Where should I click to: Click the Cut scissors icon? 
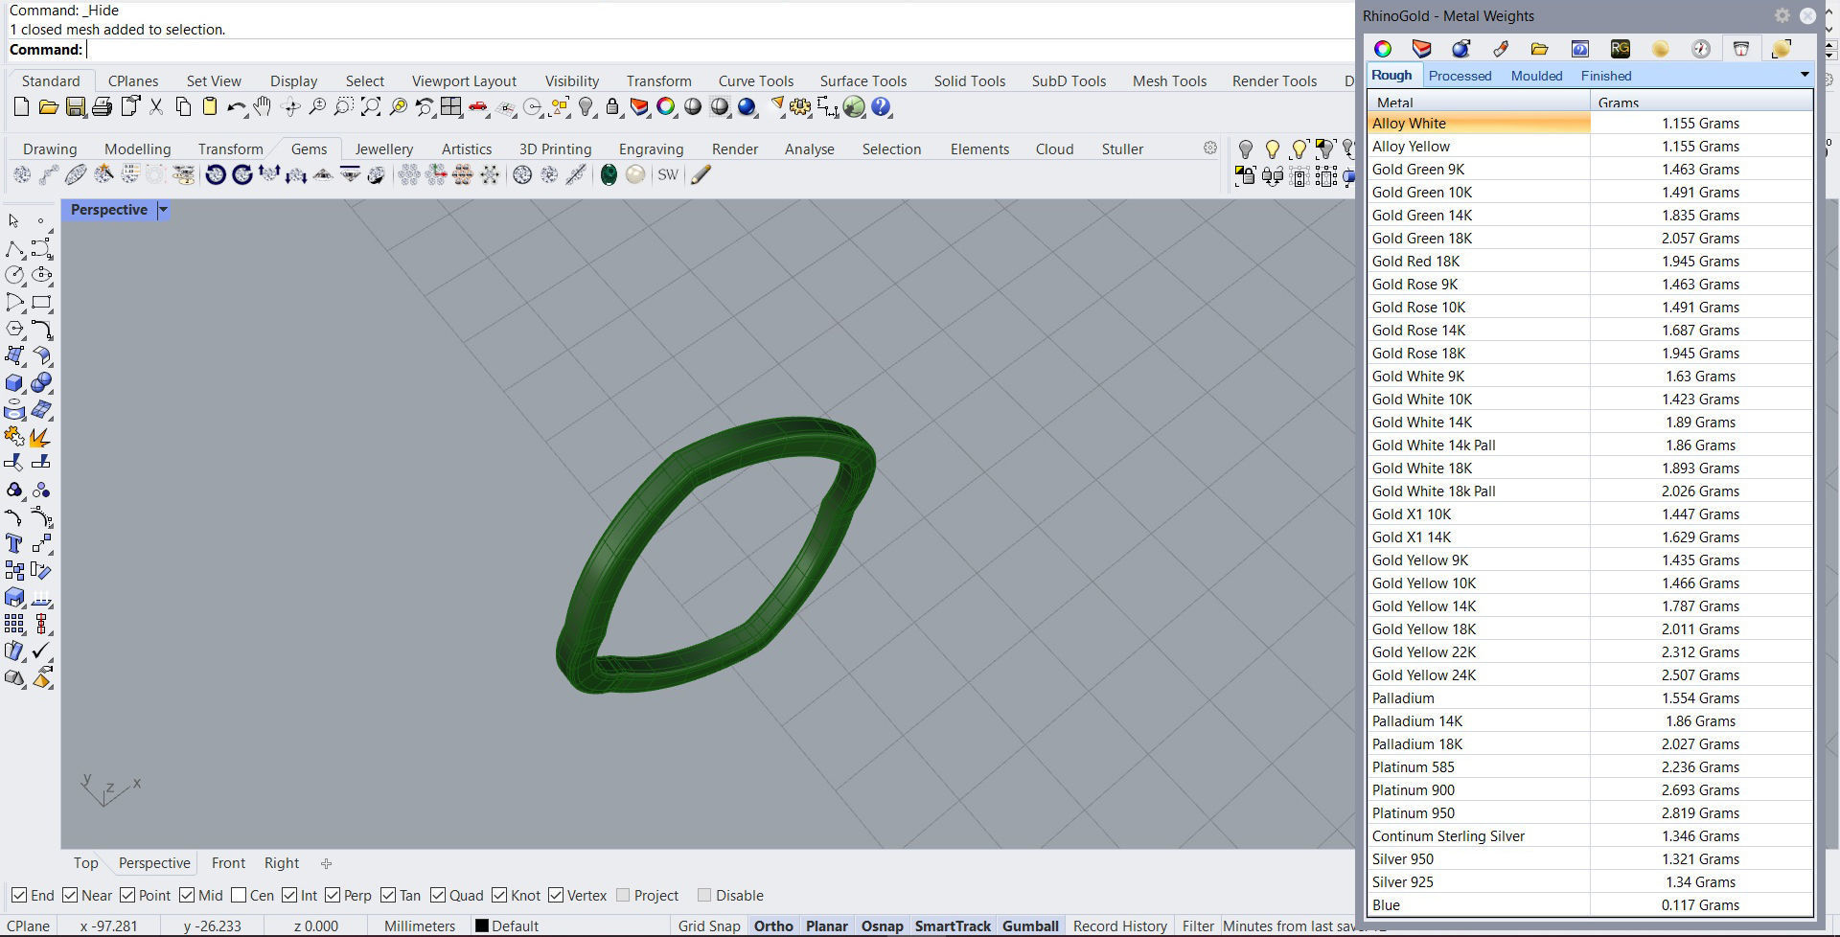(x=156, y=107)
